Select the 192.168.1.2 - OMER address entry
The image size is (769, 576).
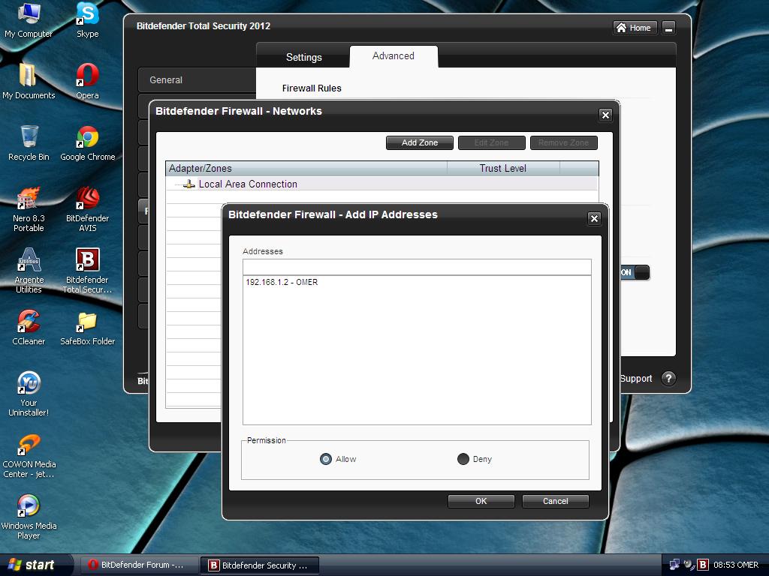point(282,282)
